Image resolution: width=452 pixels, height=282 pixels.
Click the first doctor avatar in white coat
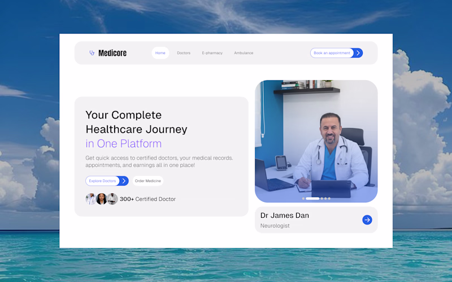point(91,199)
